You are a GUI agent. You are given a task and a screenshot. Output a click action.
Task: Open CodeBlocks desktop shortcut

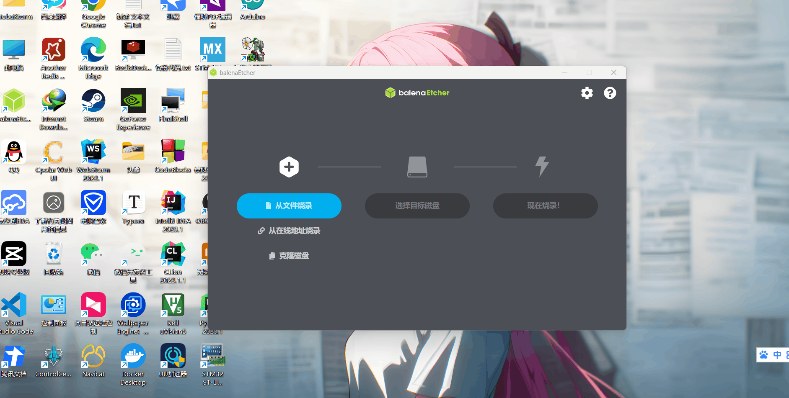click(173, 157)
